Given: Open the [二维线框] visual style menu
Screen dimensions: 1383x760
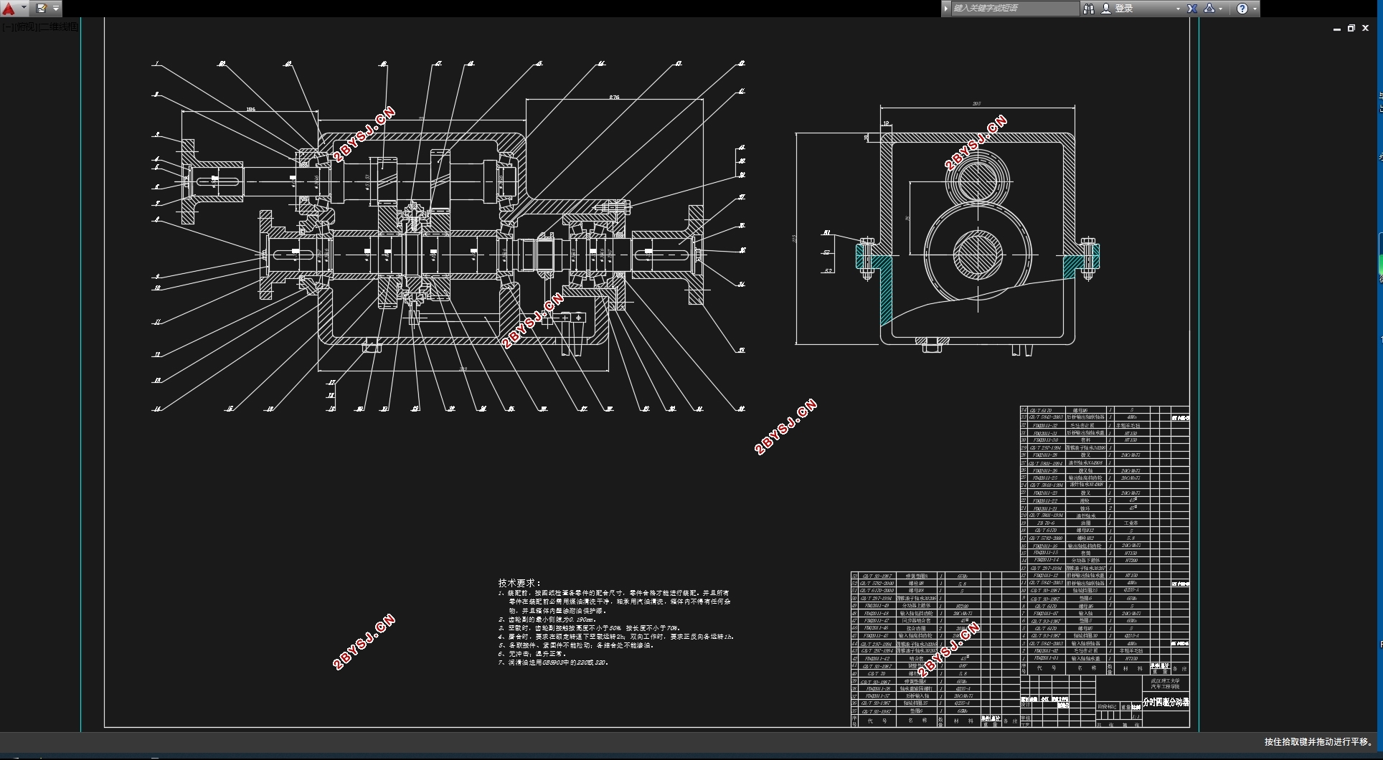Looking at the screenshot, I should click(x=59, y=27).
